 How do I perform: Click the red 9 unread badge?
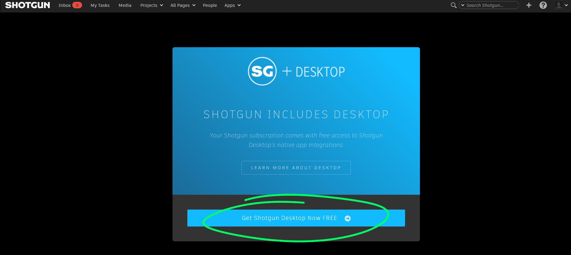pos(77,5)
